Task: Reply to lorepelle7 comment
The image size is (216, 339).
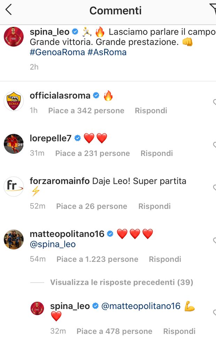Action: [156, 153]
